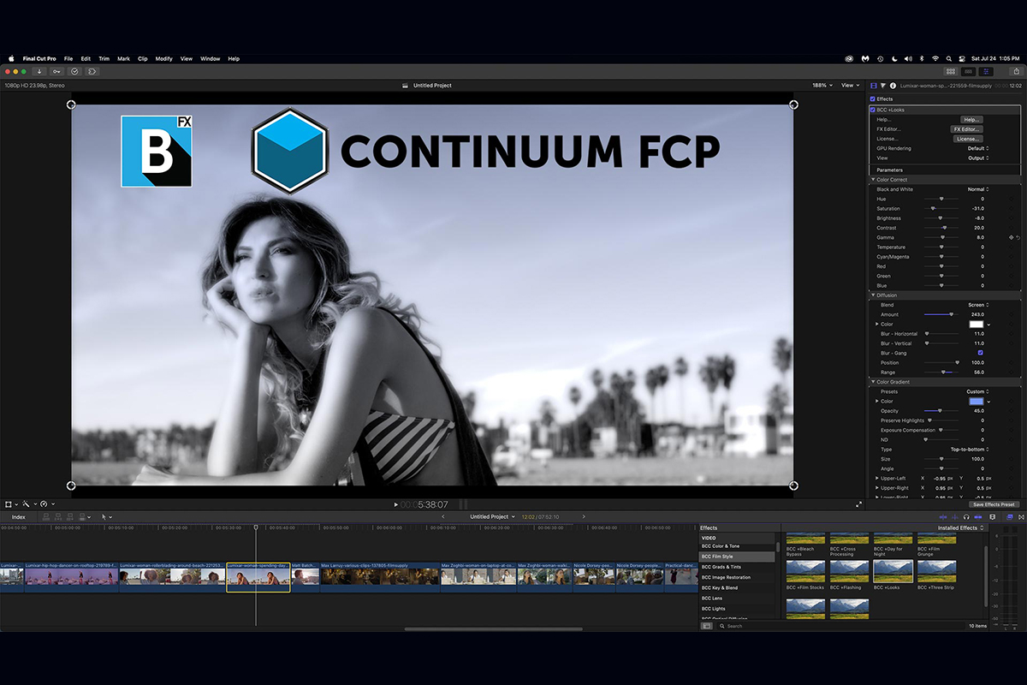Click the Import Media arrow icon
Viewport: 1027px width, 685px height.
[x=39, y=71]
